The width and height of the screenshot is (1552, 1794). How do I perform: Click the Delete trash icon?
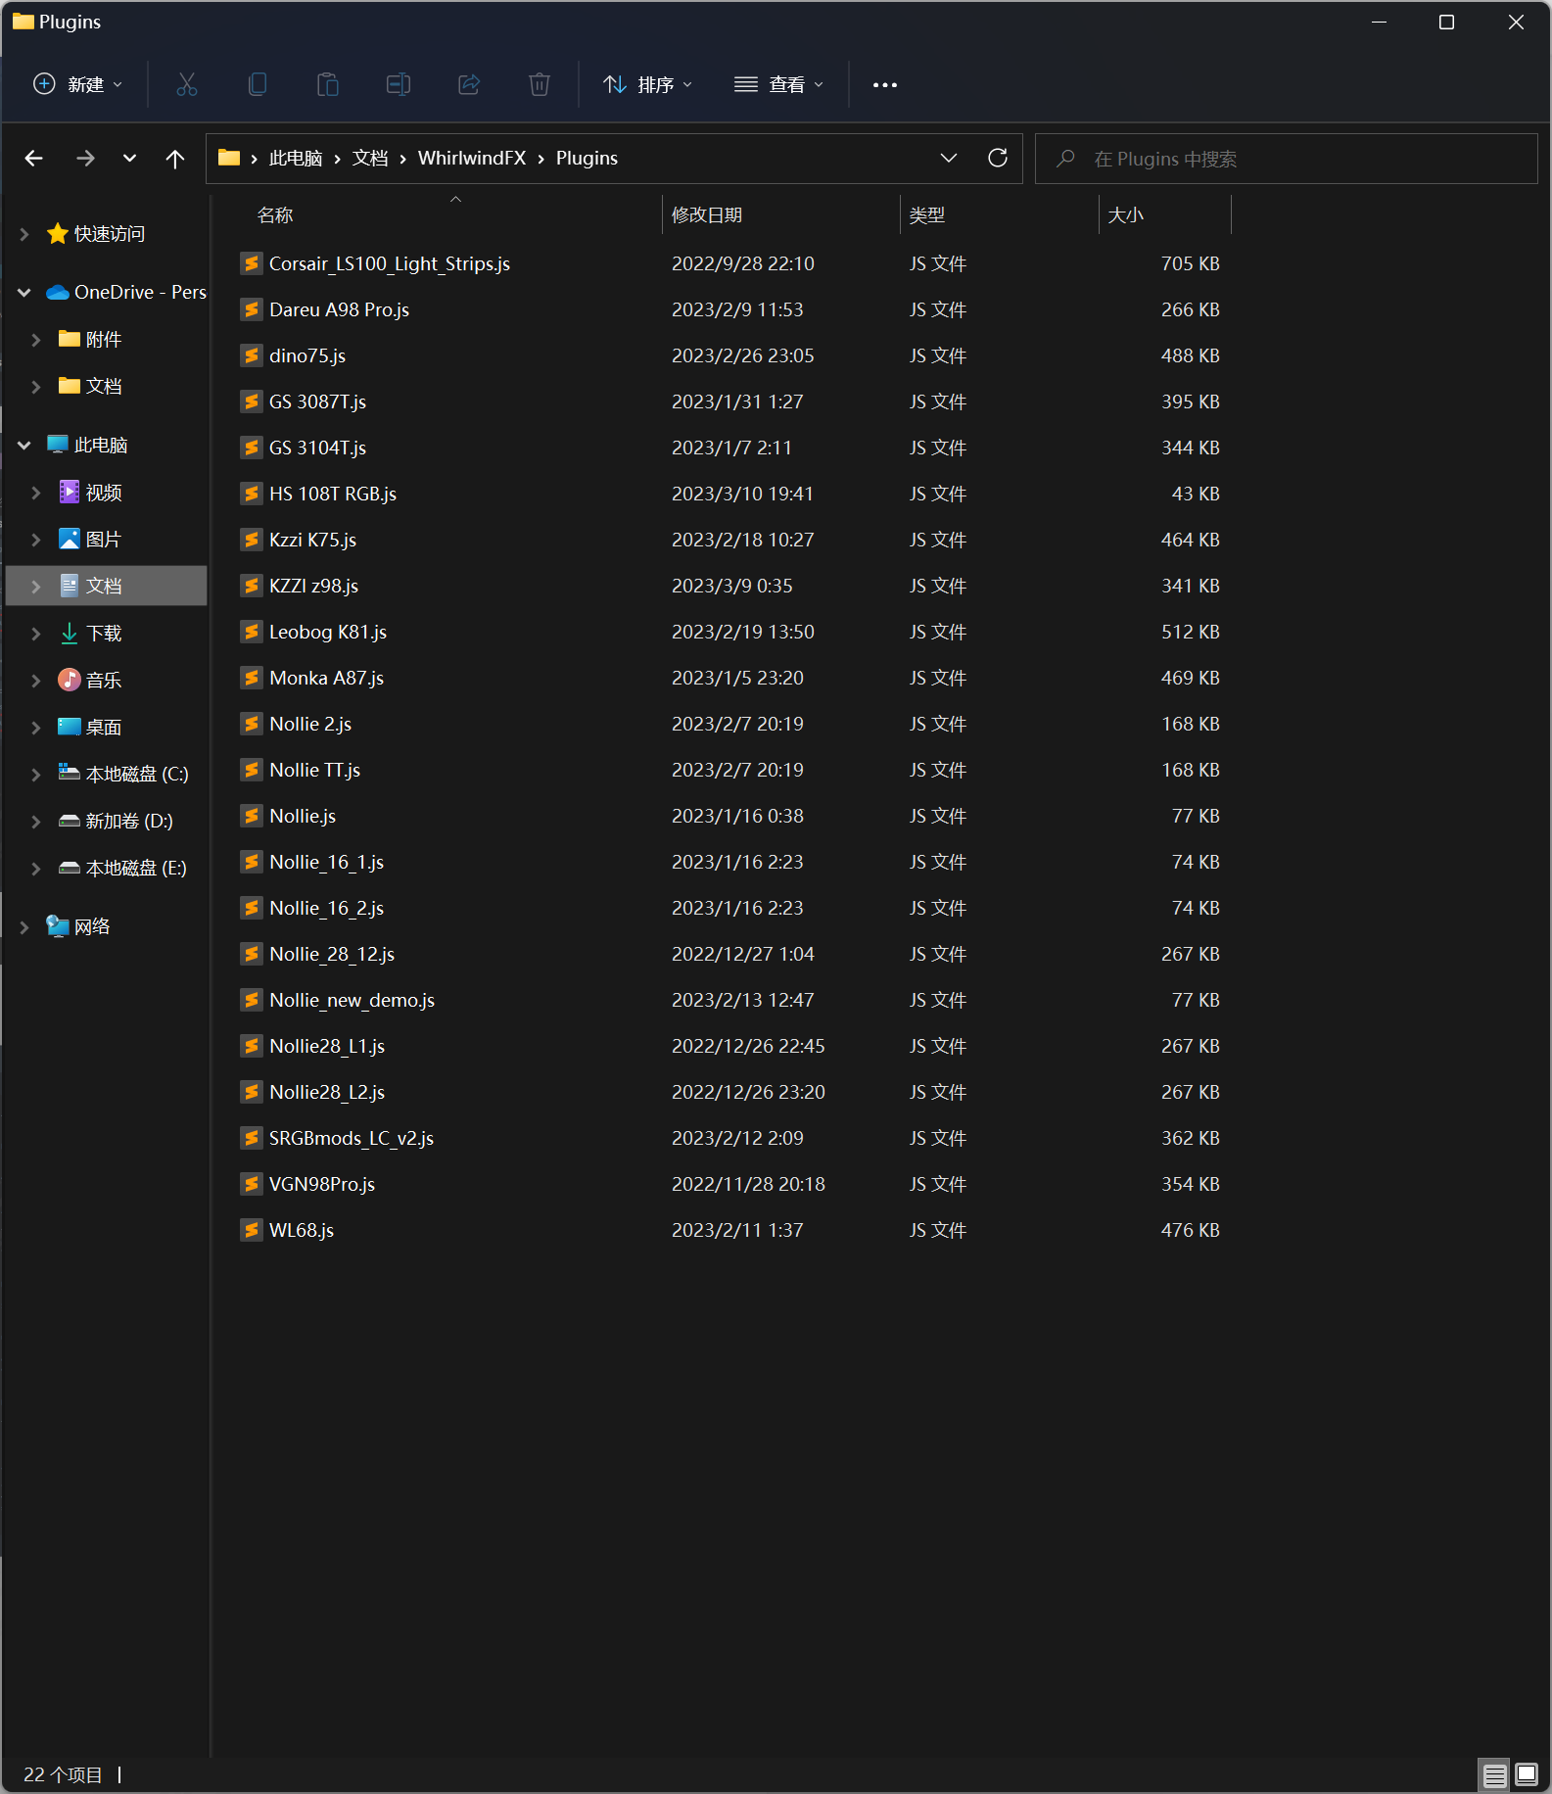coord(540,84)
